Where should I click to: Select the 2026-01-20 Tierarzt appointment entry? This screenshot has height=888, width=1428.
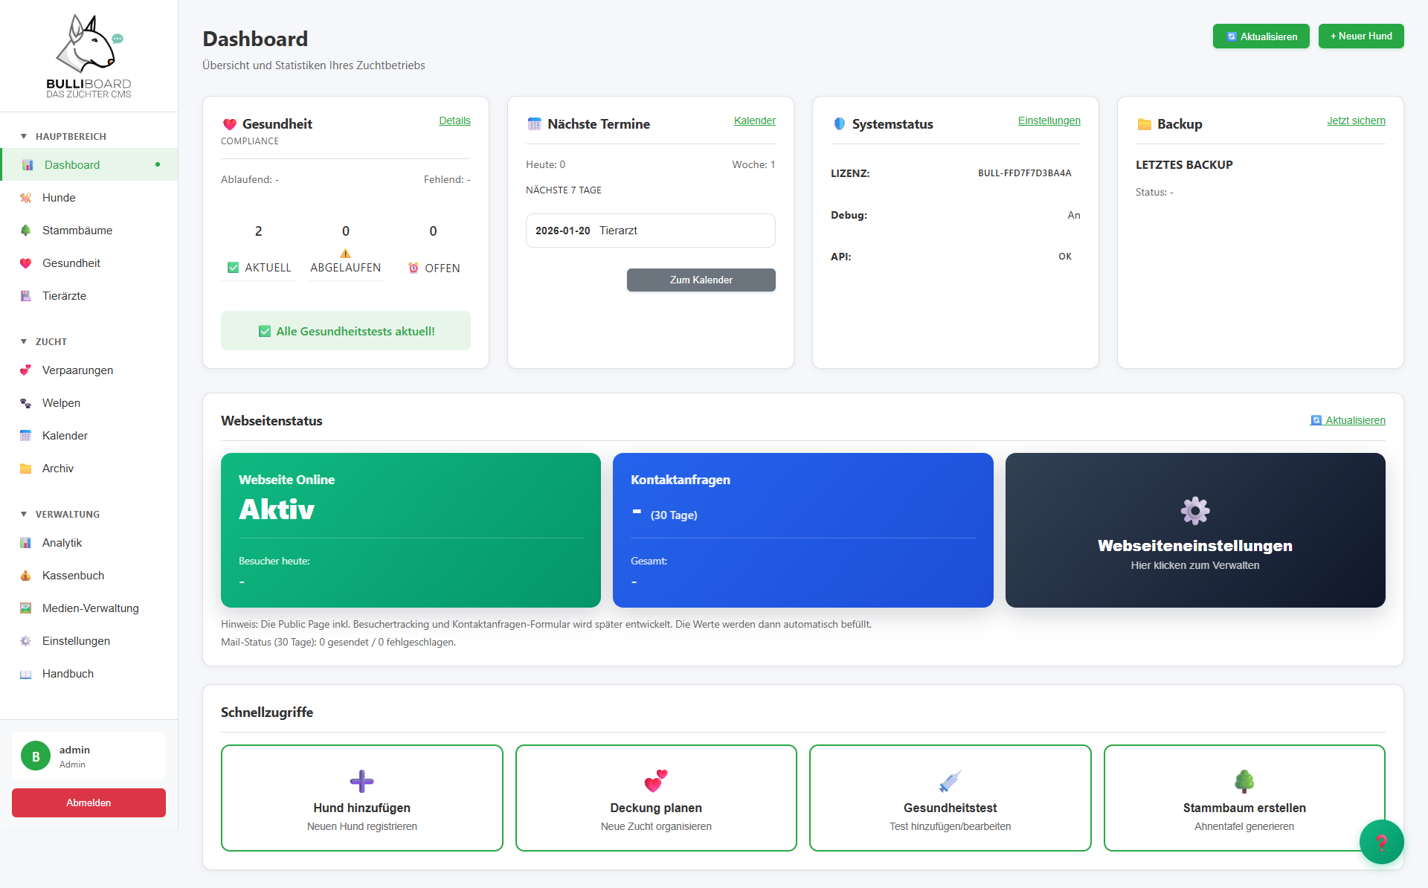coord(650,231)
